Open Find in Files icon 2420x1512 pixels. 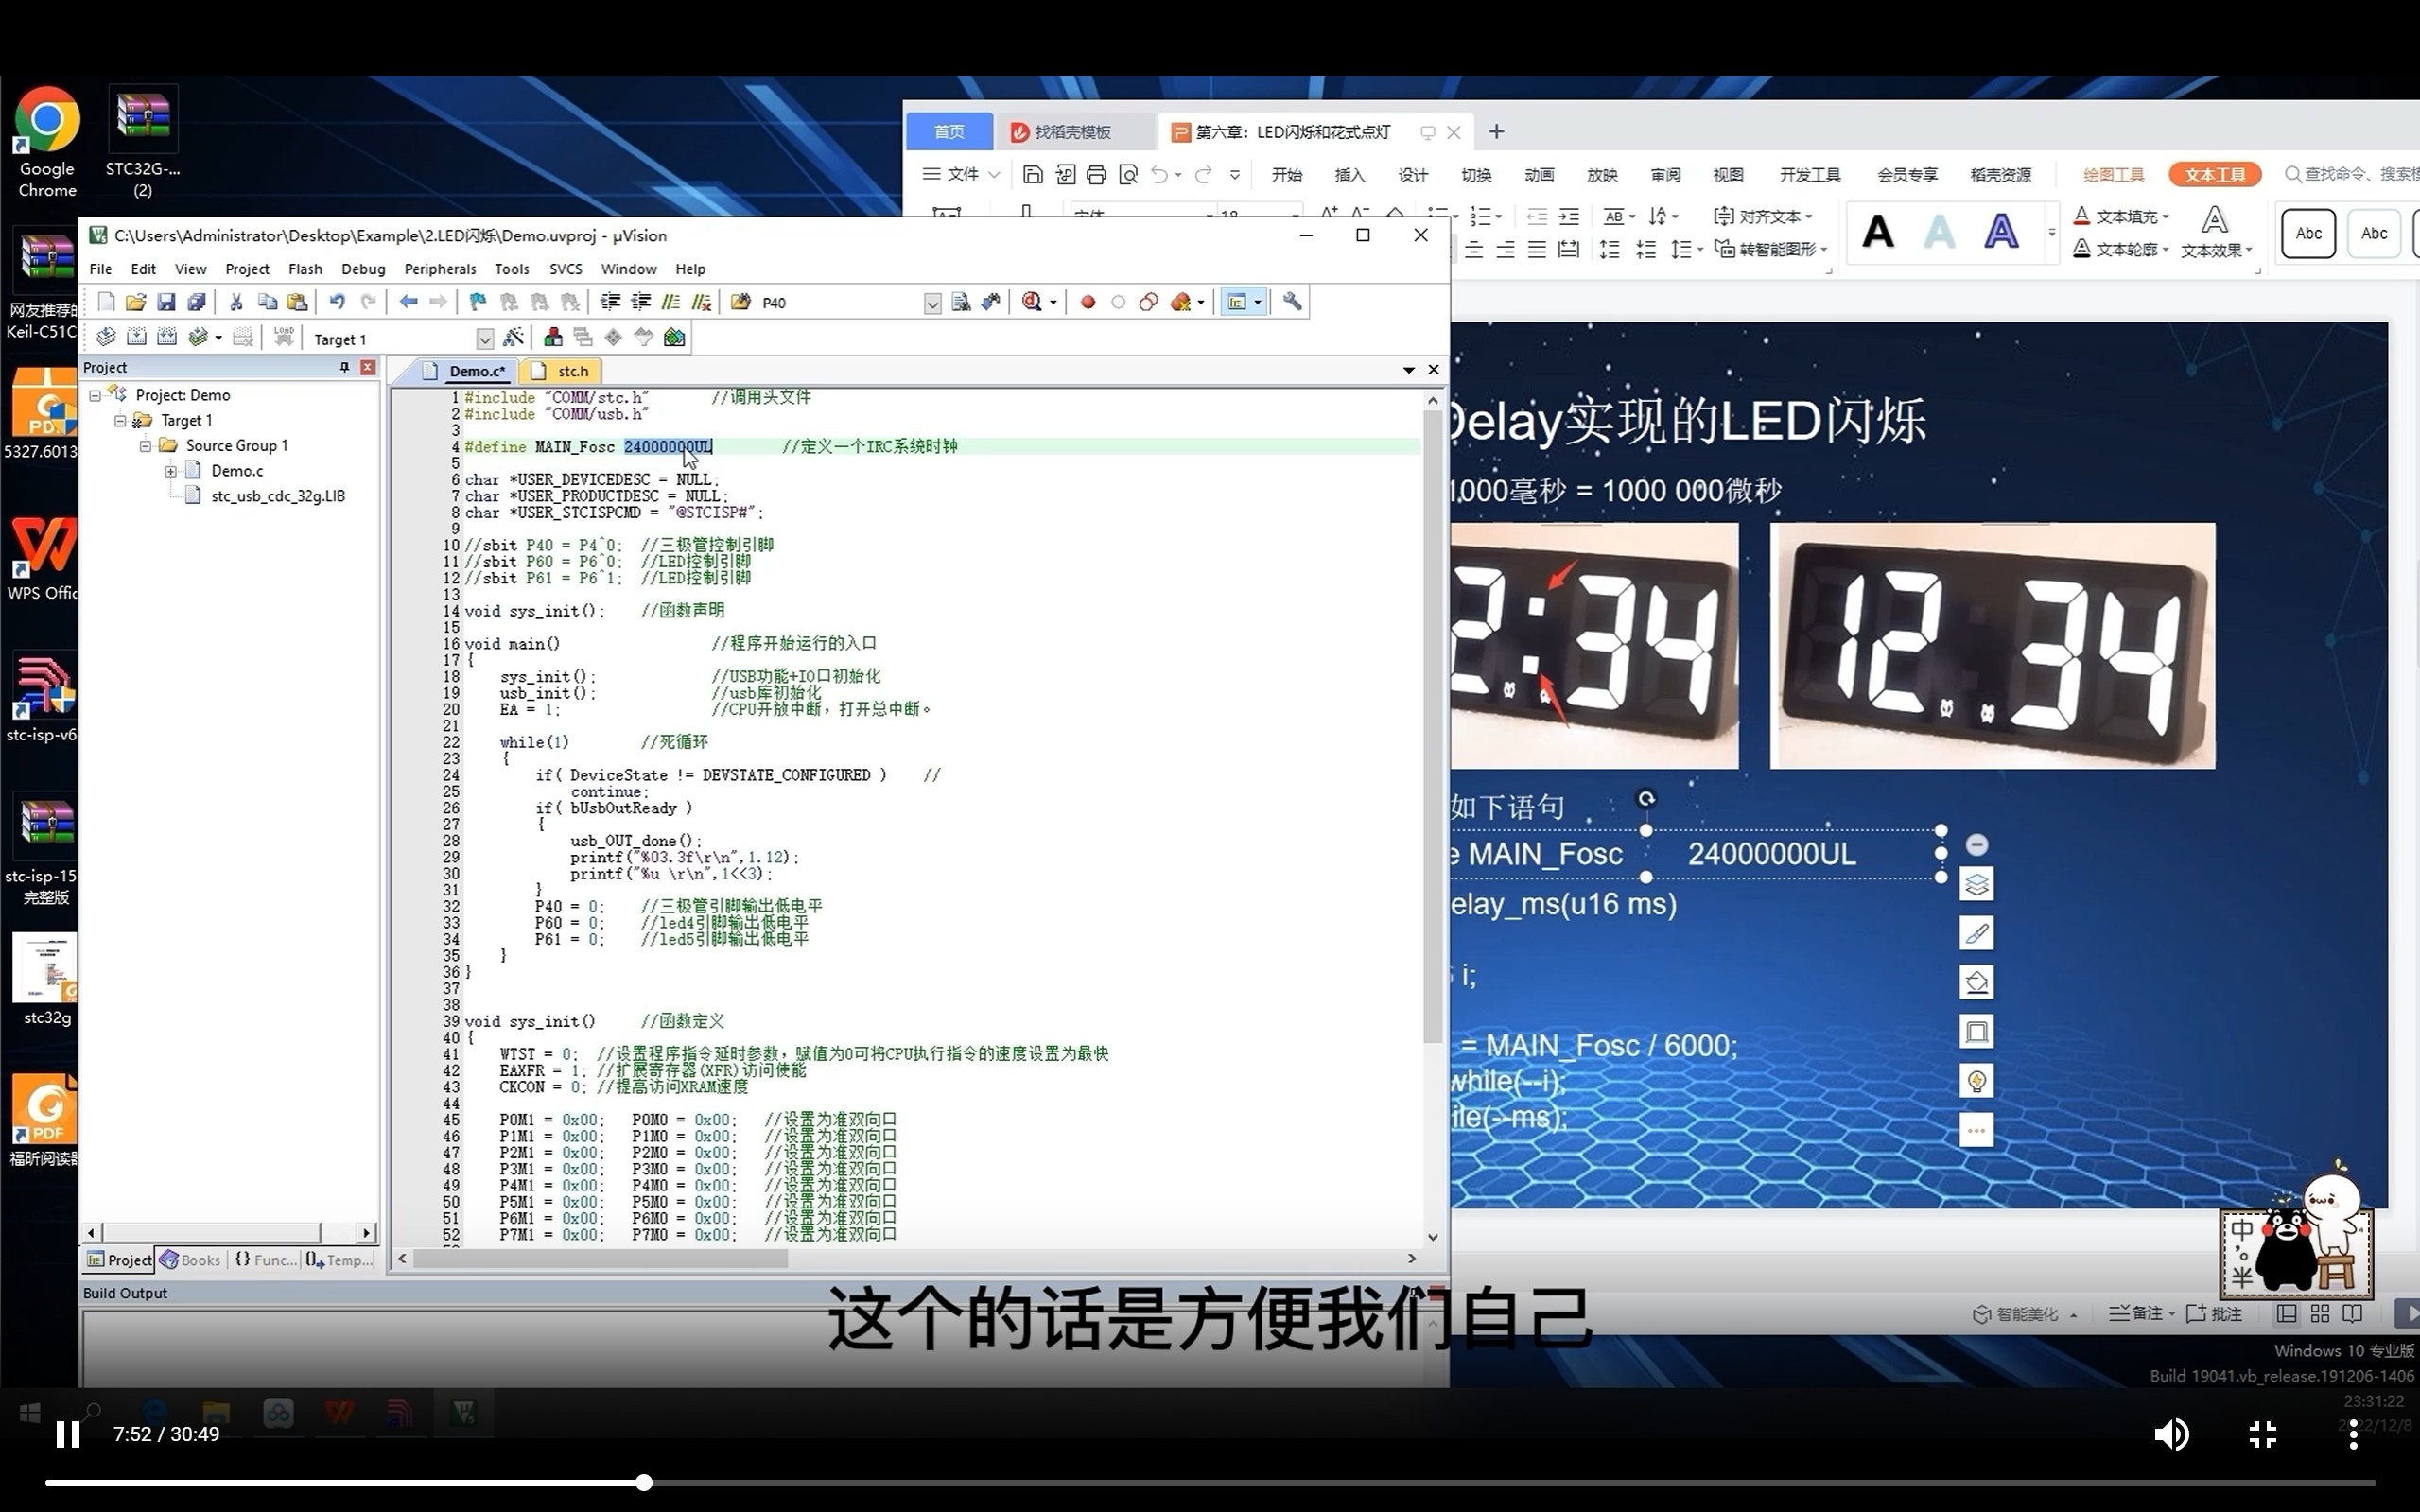pos(741,302)
